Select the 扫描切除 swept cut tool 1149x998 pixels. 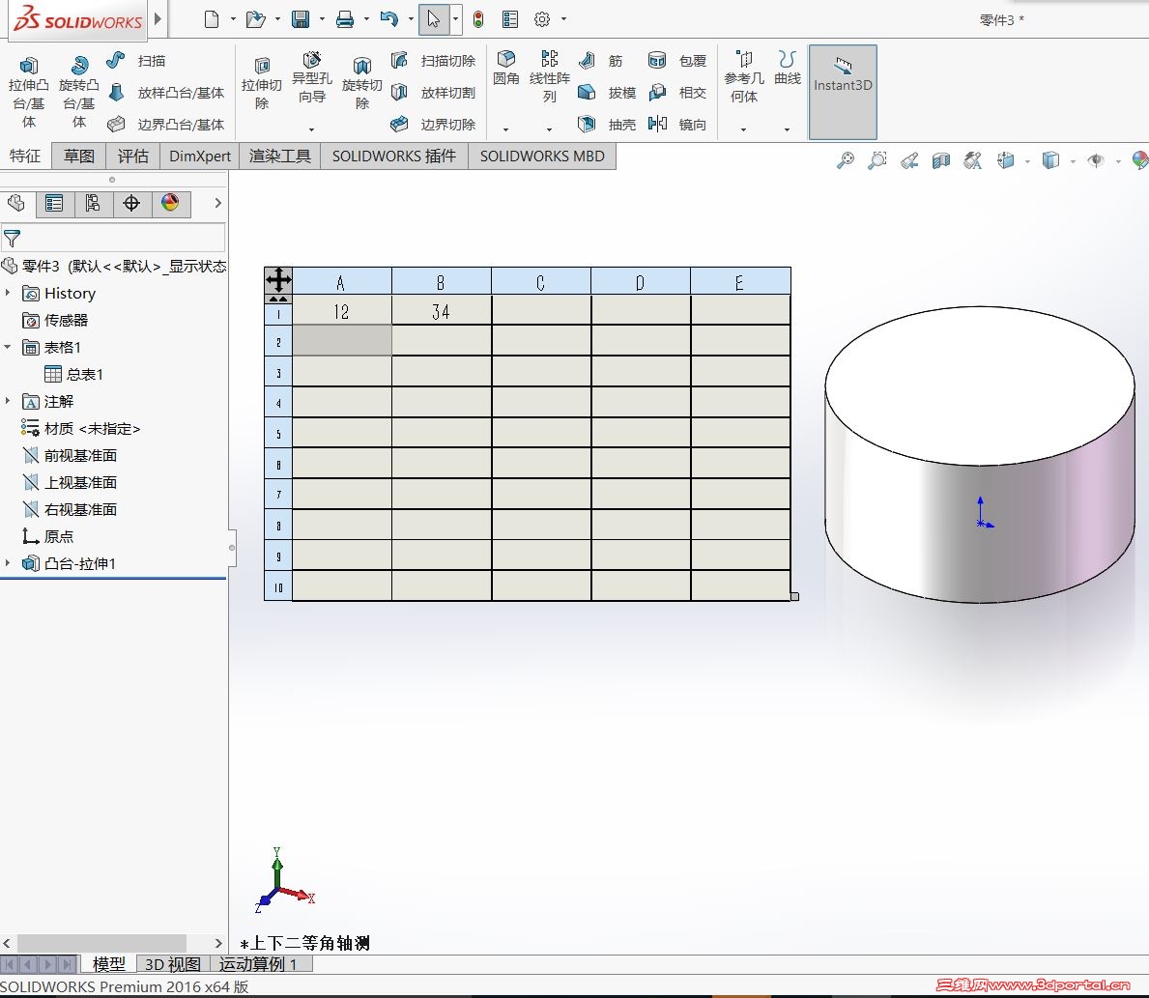(434, 61)
